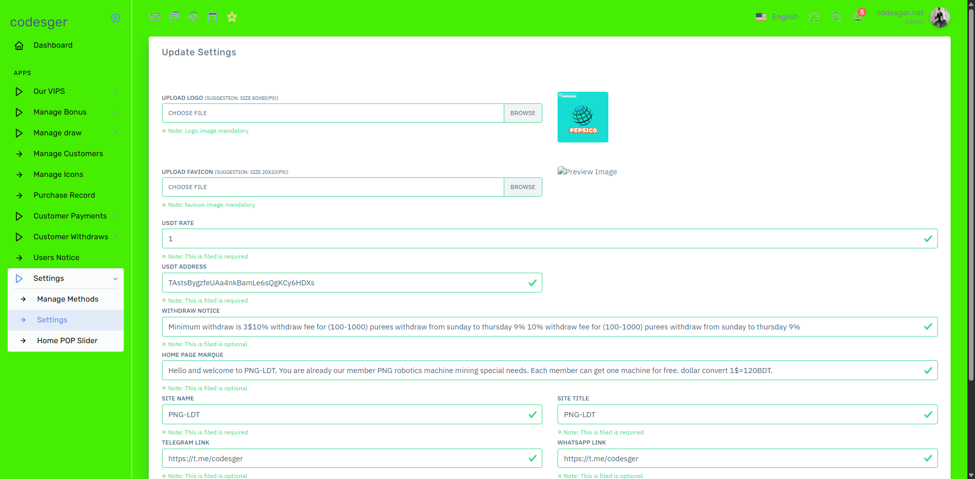Open the checkmark task icon in header
The height and width of the screenshot is (479, 975).
tap(193, 17)
